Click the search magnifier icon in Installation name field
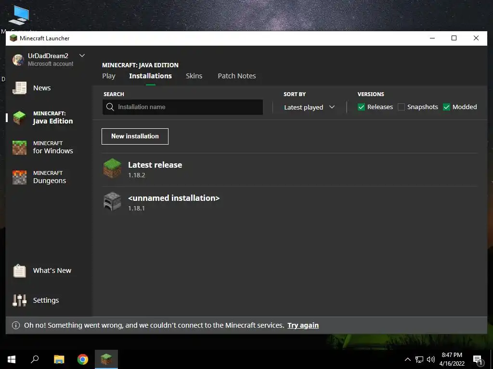 click(x=110, y=107)
